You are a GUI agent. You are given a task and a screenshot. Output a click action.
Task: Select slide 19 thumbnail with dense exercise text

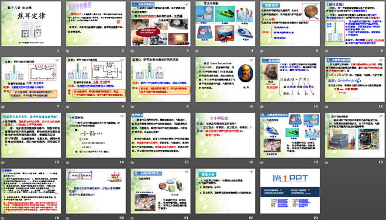(31, 191)
